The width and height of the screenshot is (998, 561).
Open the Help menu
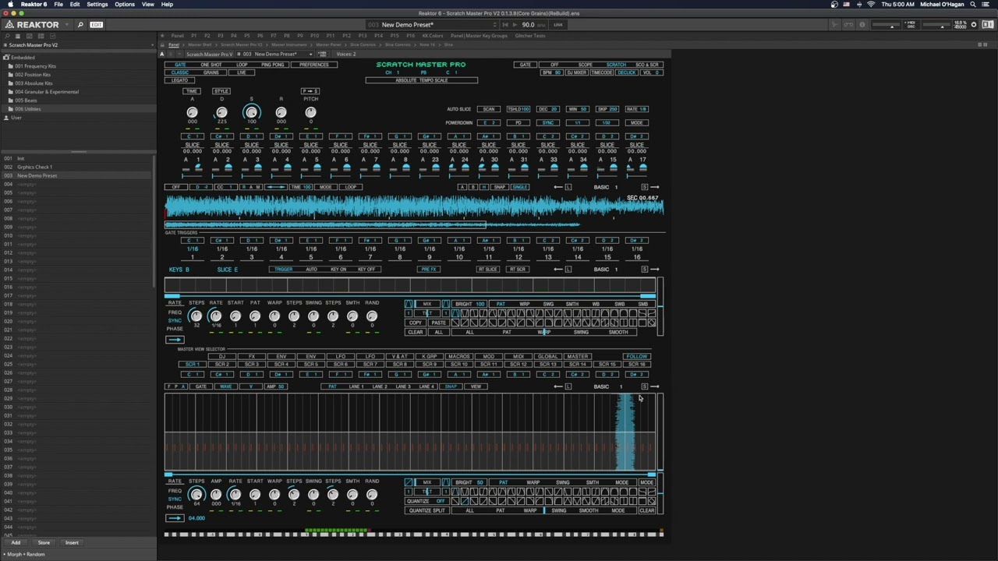167,5
